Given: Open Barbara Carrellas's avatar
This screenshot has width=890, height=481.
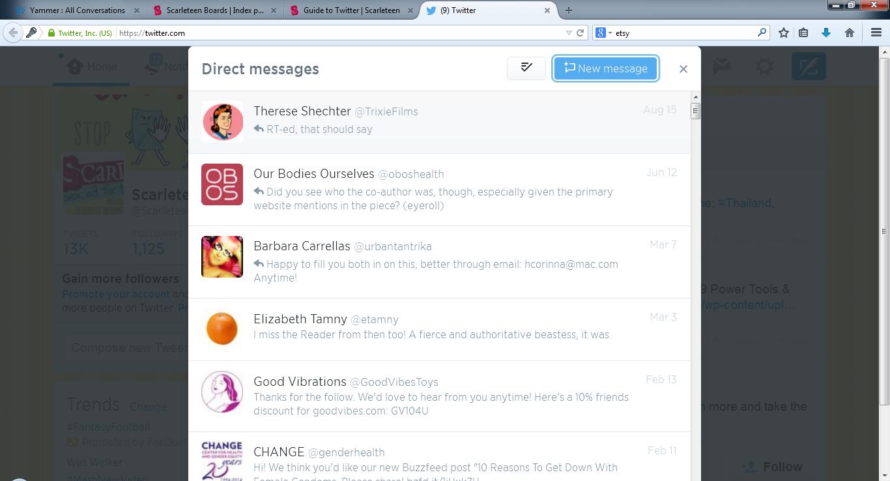Looking at the screenshot, I should 222,257.
